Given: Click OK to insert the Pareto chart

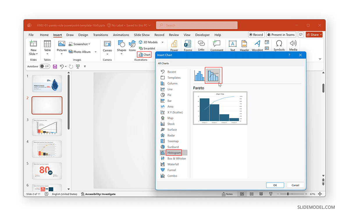Looking at the screenshot, I should [275, 185].
